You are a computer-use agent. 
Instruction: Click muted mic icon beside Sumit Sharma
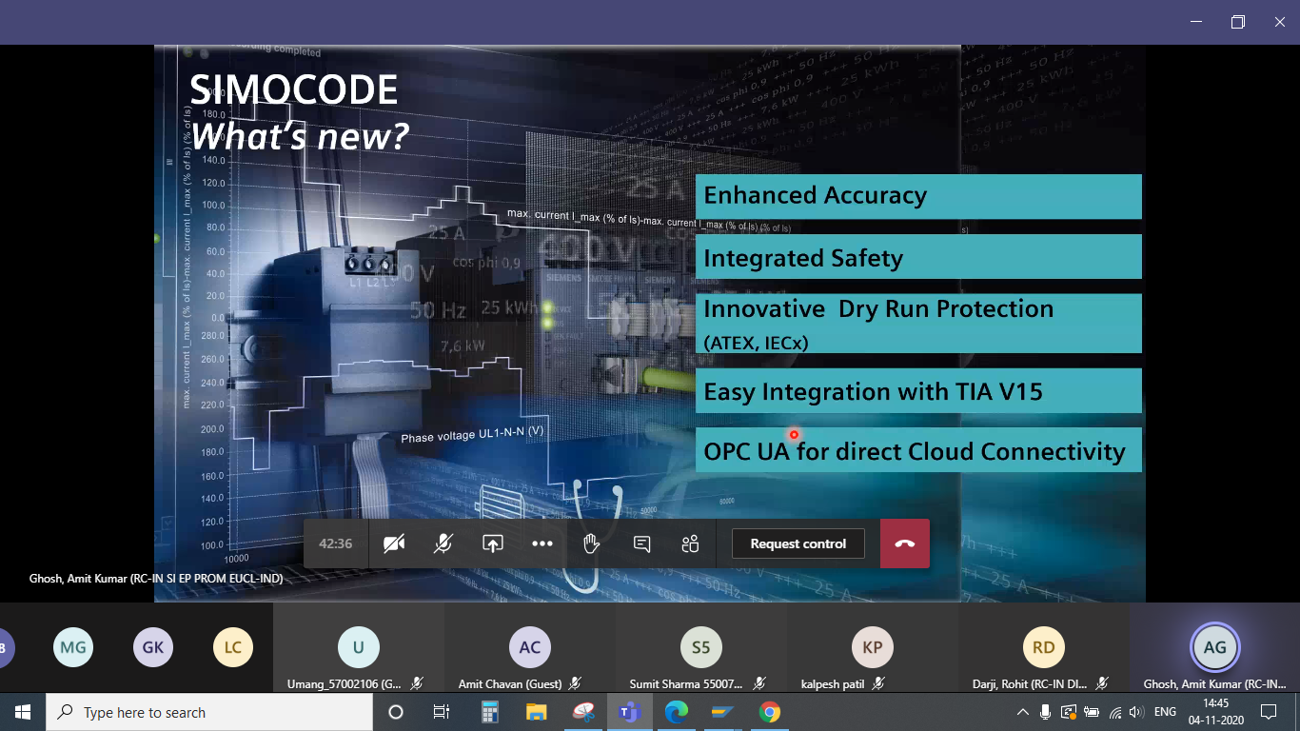click(759, 683)
